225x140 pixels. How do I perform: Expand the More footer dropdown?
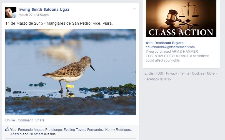coord(212,73)
